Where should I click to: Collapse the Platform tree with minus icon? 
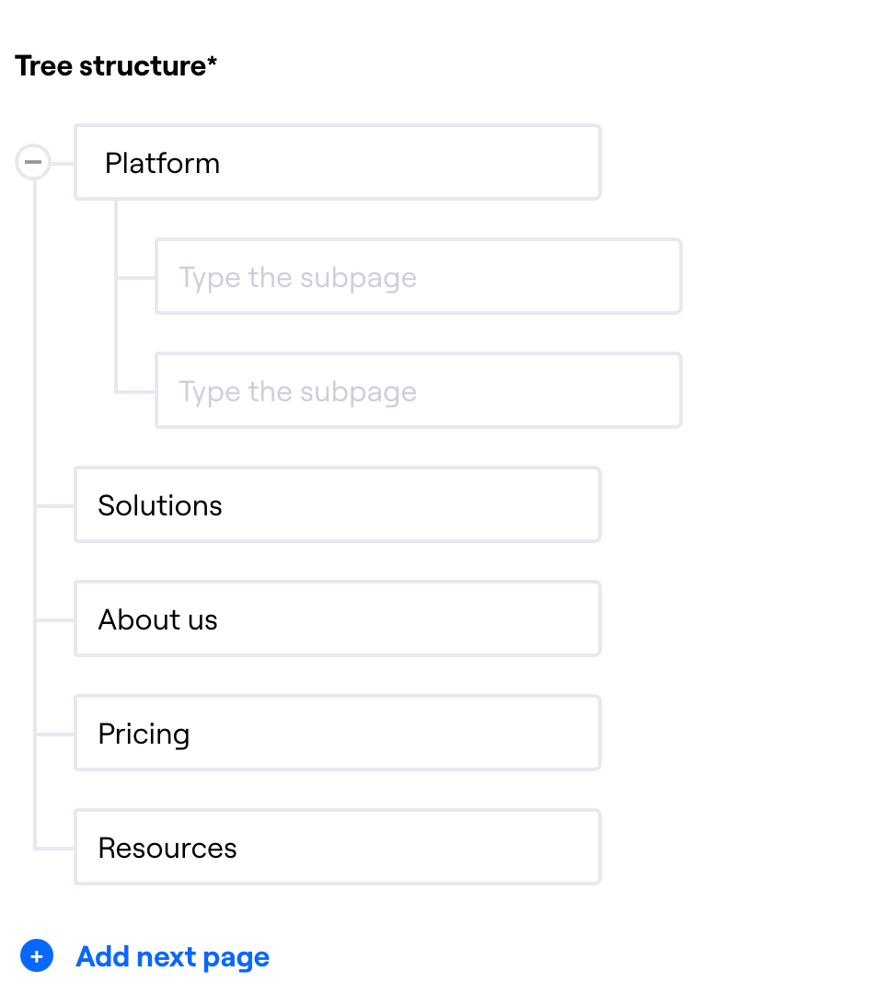(33, 162)
